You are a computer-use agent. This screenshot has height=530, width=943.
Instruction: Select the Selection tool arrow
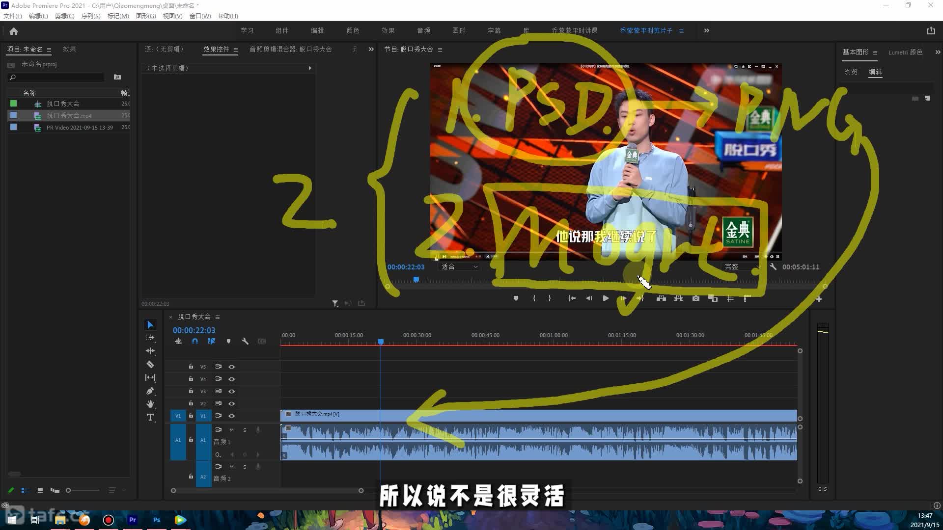point(150,325)
